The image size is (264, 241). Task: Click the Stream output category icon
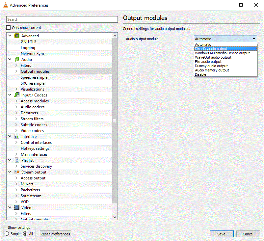[x=17, y=172]
